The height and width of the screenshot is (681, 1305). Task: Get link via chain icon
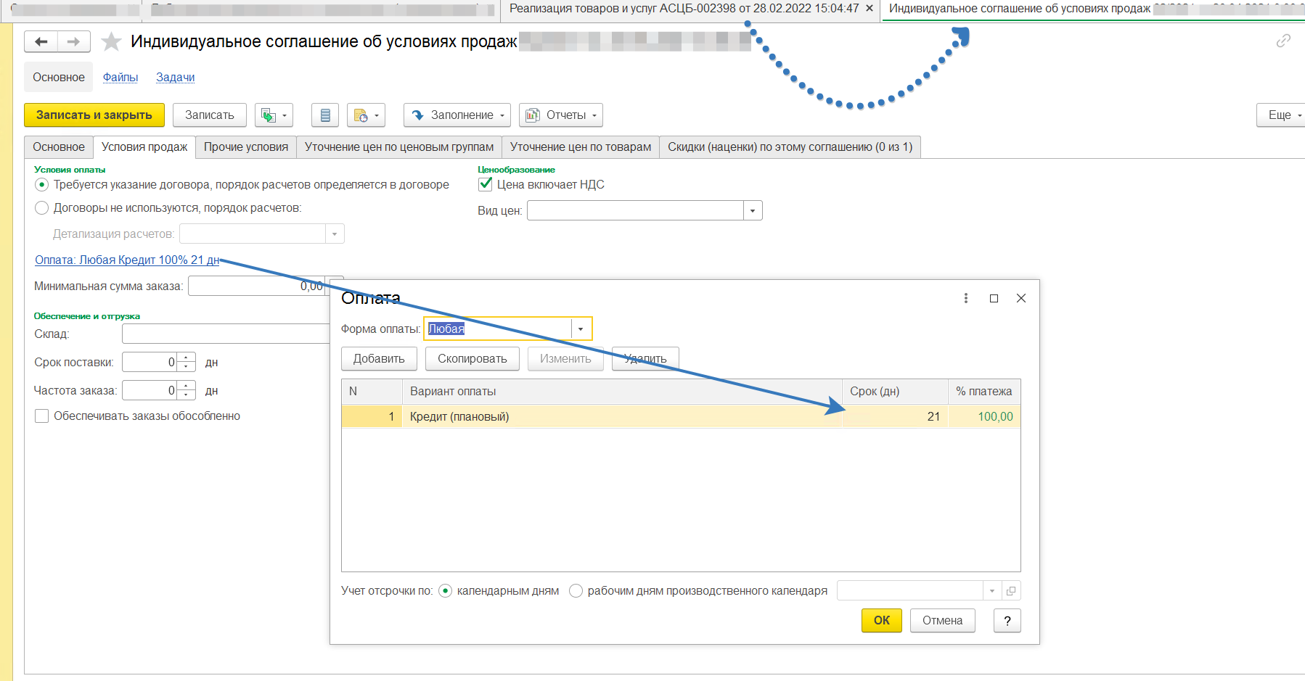click(1283, 41)
